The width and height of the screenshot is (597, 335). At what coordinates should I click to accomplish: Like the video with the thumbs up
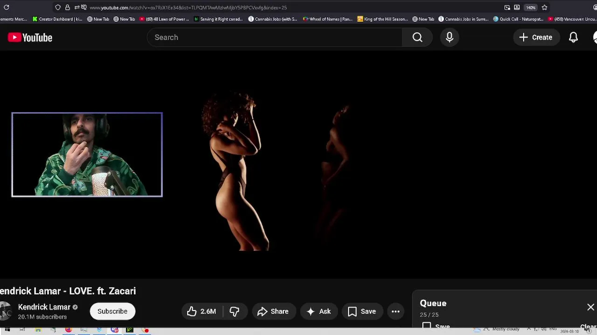(202, 311)
